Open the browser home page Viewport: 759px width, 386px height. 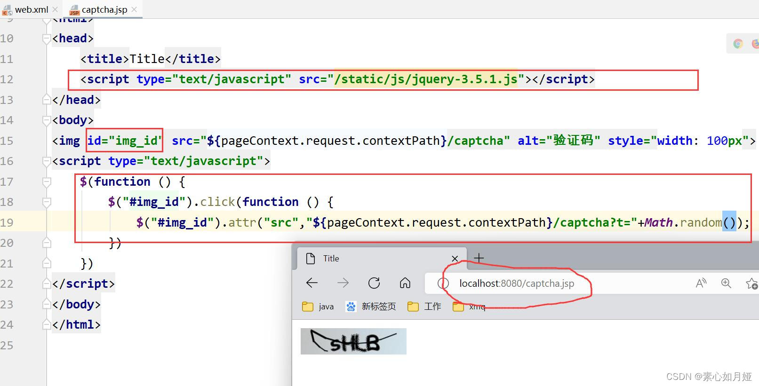click(405, 283)
